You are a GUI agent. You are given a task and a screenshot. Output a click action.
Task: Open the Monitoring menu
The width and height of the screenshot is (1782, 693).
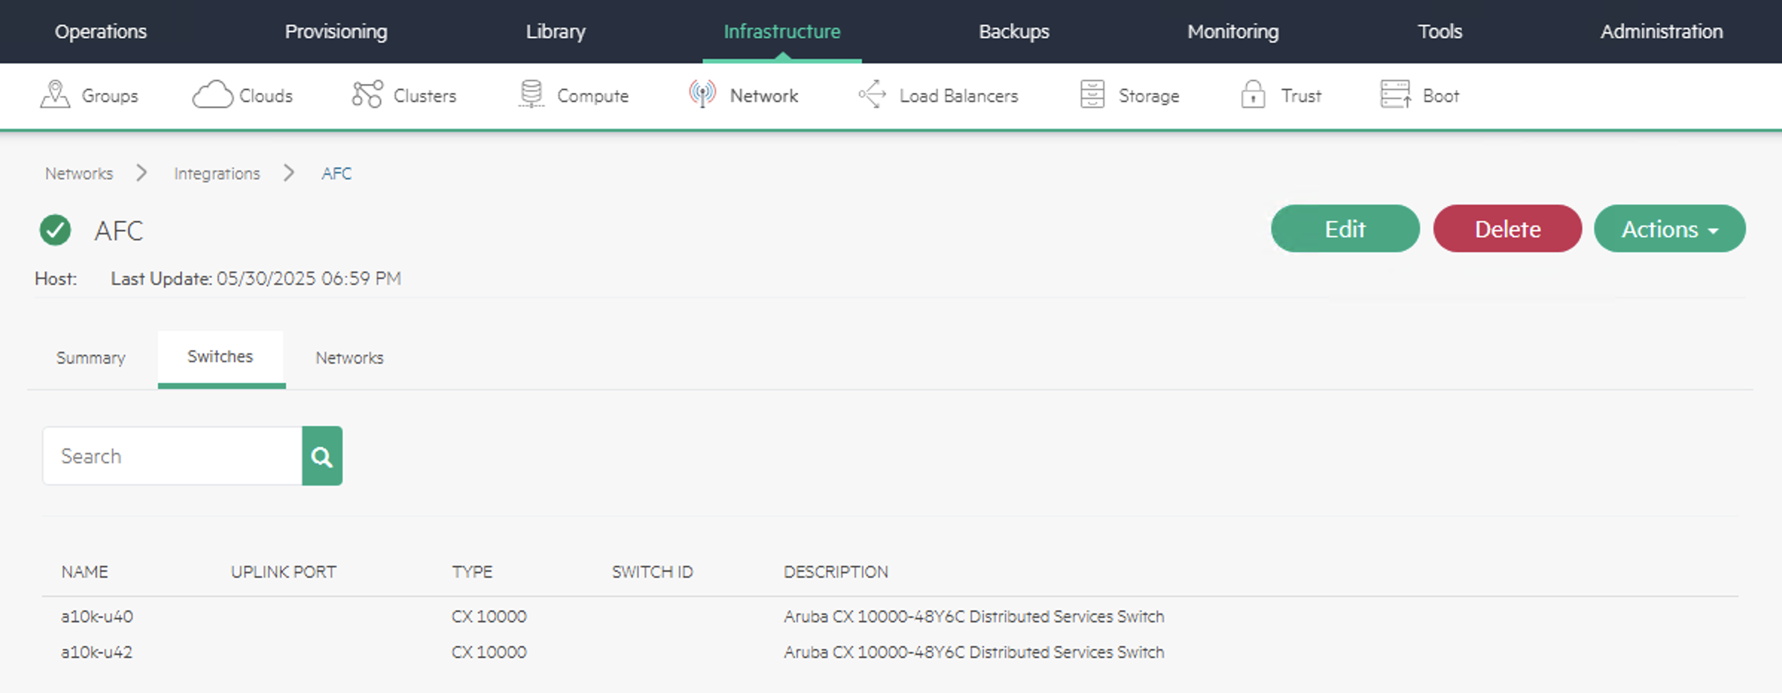1233,31
